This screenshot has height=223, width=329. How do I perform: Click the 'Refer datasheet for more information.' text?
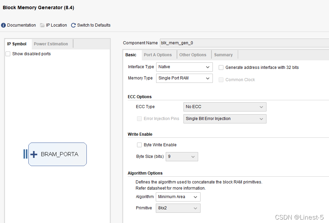coord(170,188)
